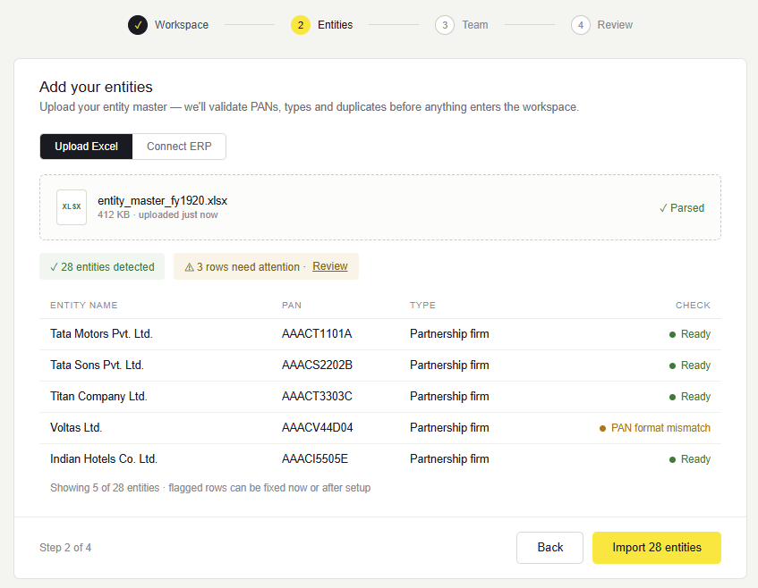Click Partnership firm type for Voltas Ltd.
Image resolution: width=758 pixels, height=588 pixels.
[449, 428]
